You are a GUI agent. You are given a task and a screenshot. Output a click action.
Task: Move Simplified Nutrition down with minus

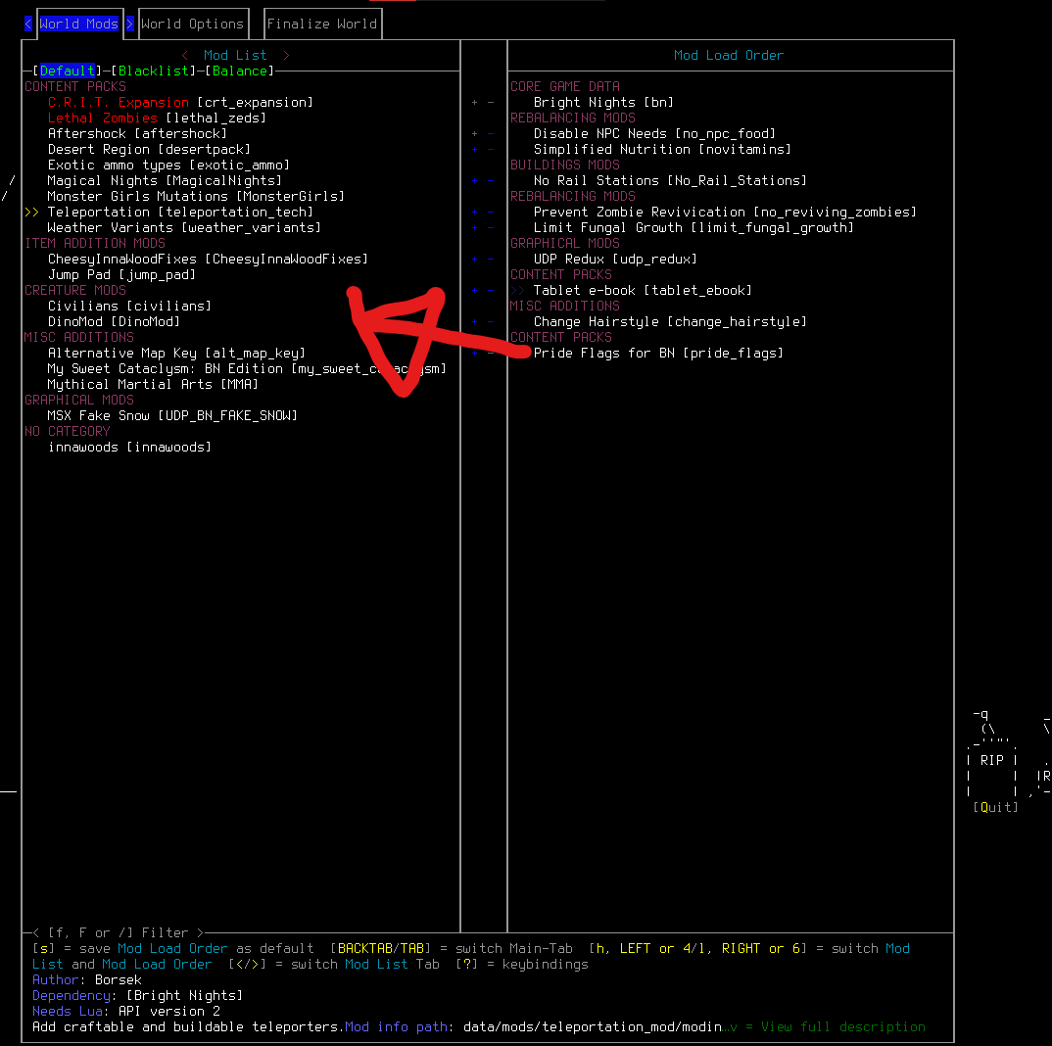491,150
